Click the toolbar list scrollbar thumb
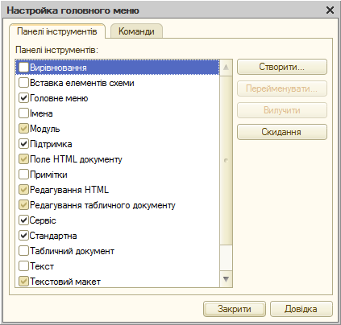 click(226, 160)
